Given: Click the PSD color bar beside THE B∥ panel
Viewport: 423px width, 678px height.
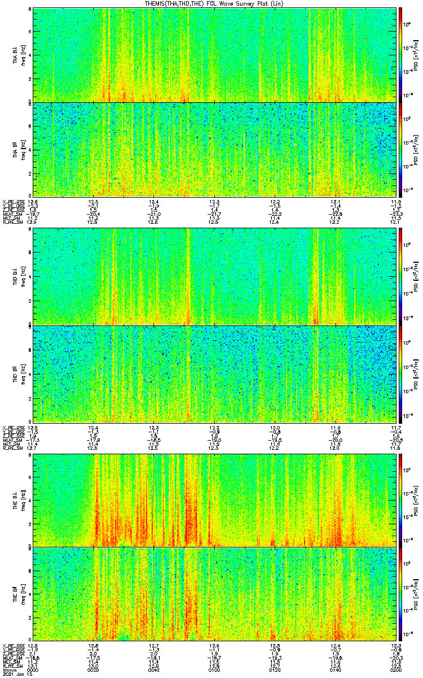Looking at the screenshot, I should [x=400, y=594].
